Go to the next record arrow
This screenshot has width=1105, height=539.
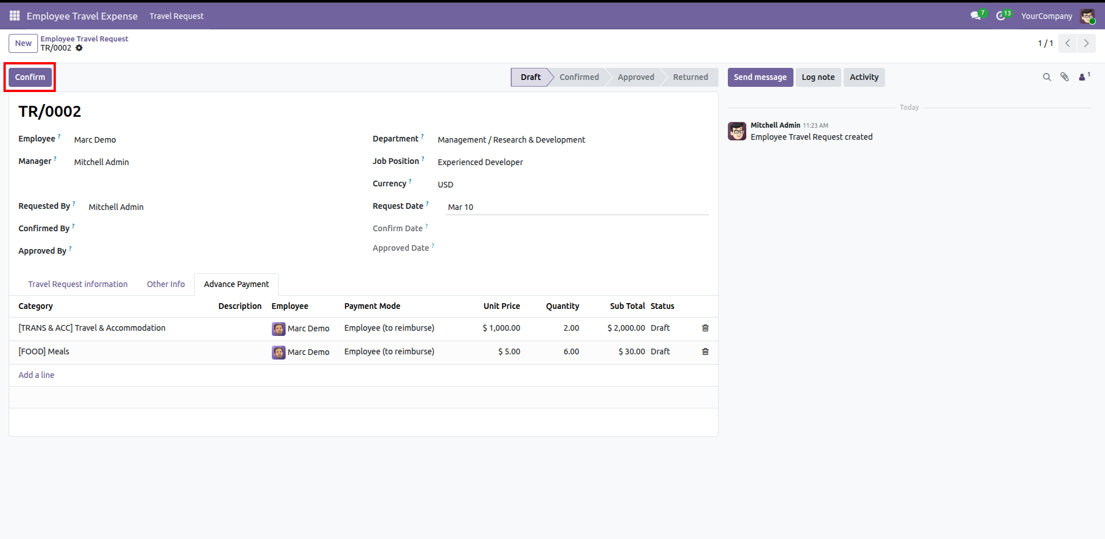(1086, 43)
